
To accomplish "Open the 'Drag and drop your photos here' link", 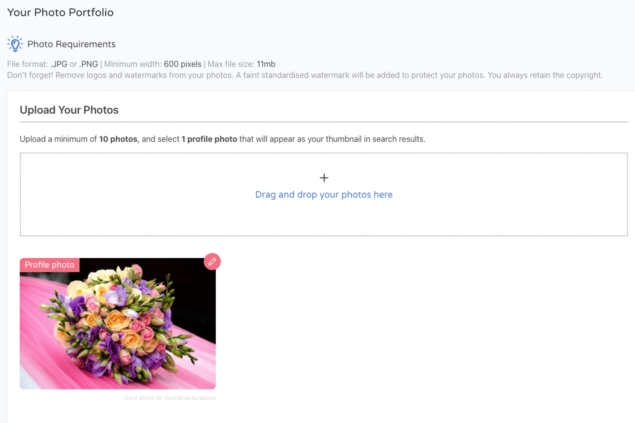I will (324, 194).
